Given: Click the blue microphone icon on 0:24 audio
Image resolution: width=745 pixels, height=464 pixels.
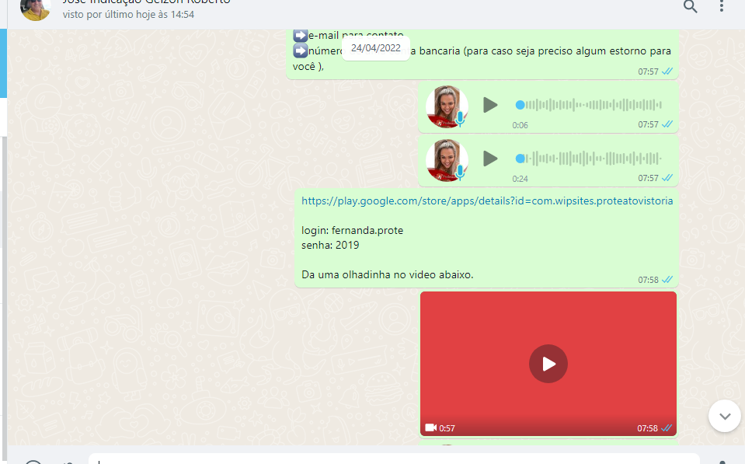Looking at the screenshot, I should click(460, 173).
